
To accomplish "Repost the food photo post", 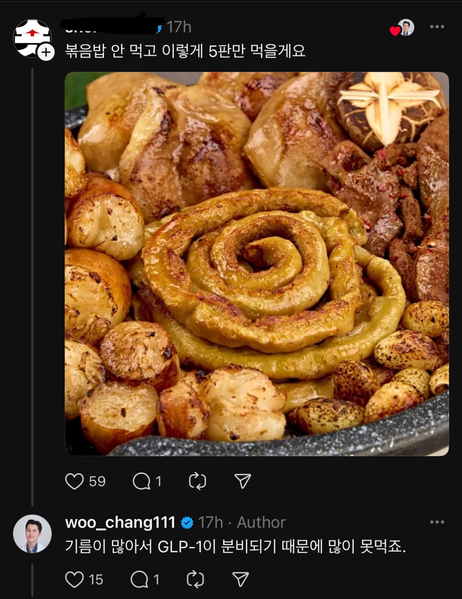I will (197, 481).
